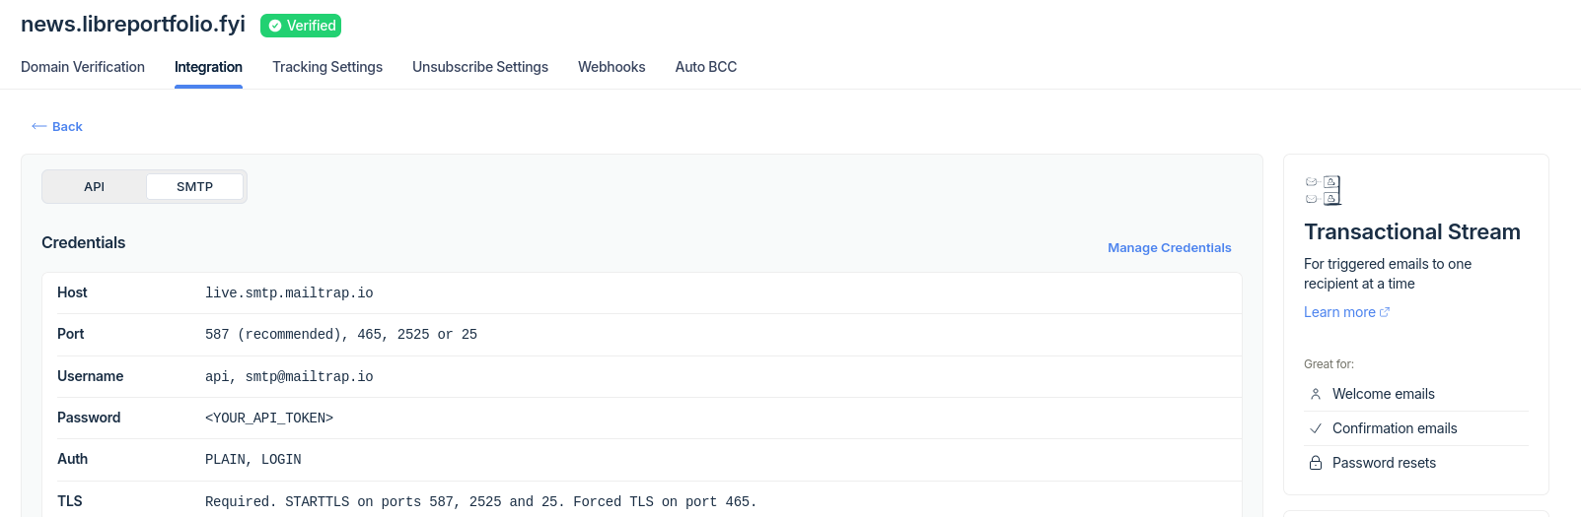Screen dimensions: 1581x517
Task: Click the Back link text
Action: (x=67, y=127)
